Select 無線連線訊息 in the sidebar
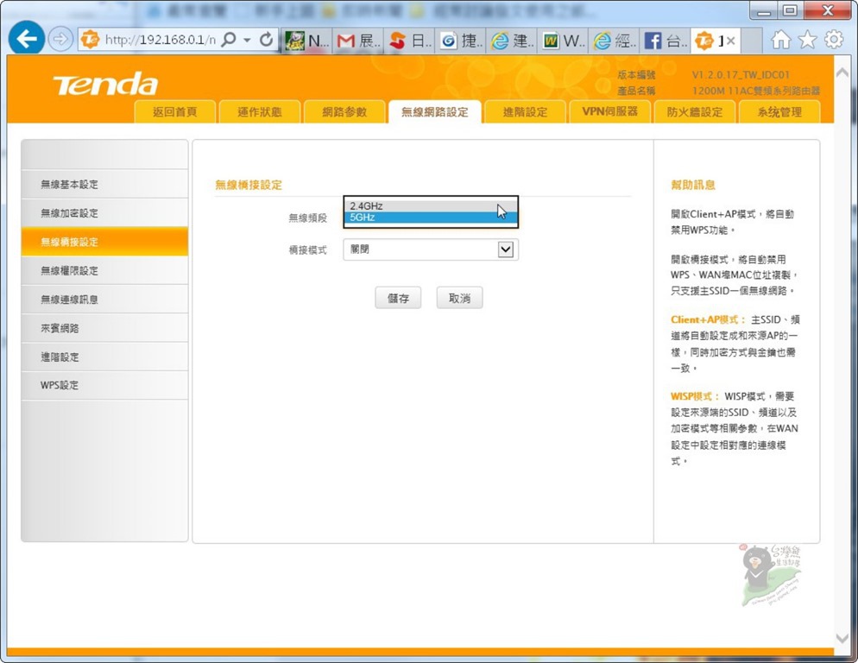Viewport: 858px width, 663px height. click(104, 299)
